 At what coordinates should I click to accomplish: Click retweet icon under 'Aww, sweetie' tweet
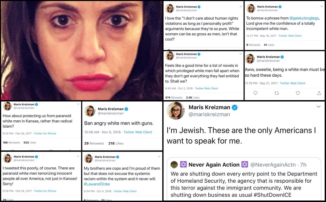coord(277,93)
